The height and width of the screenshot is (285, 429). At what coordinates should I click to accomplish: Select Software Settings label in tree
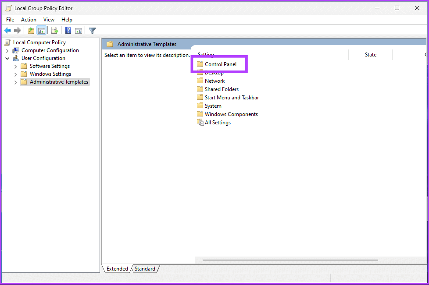click(50, 66)
